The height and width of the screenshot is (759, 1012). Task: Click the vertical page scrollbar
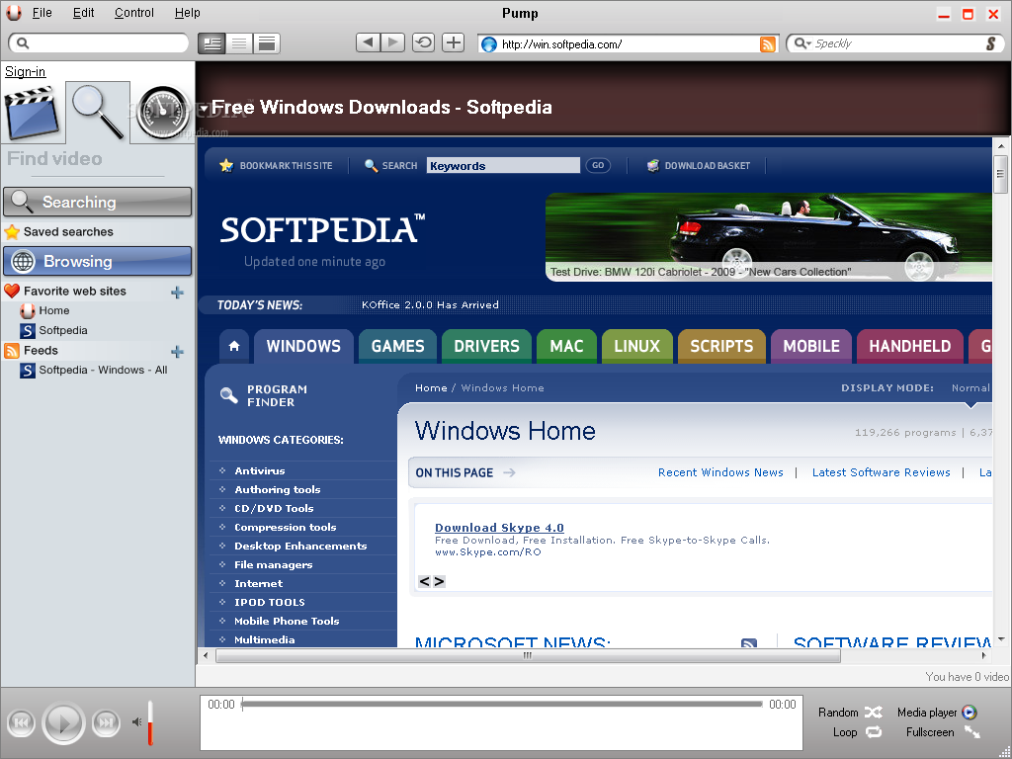[x=1001, y=174]
